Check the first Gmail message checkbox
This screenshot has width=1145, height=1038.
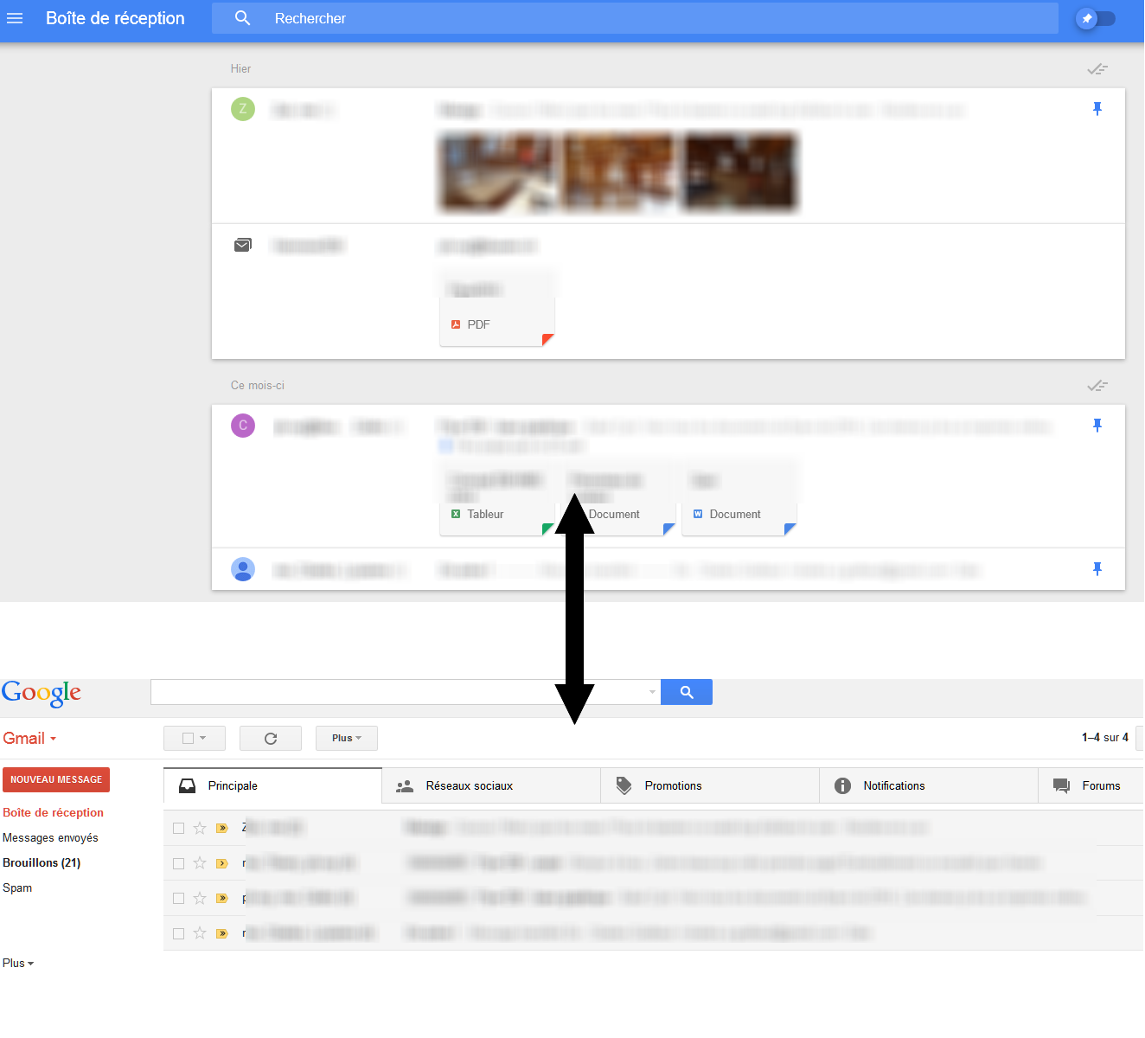point(179,829)
